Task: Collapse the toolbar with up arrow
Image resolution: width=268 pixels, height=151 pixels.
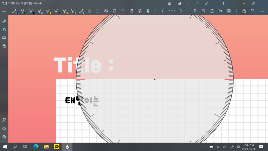Action: (x=223, y=3)
